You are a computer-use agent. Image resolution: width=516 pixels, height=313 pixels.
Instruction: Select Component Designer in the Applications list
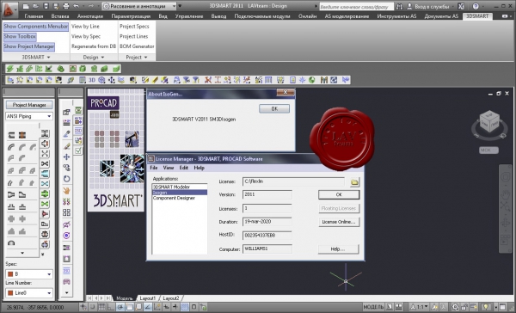174,198
